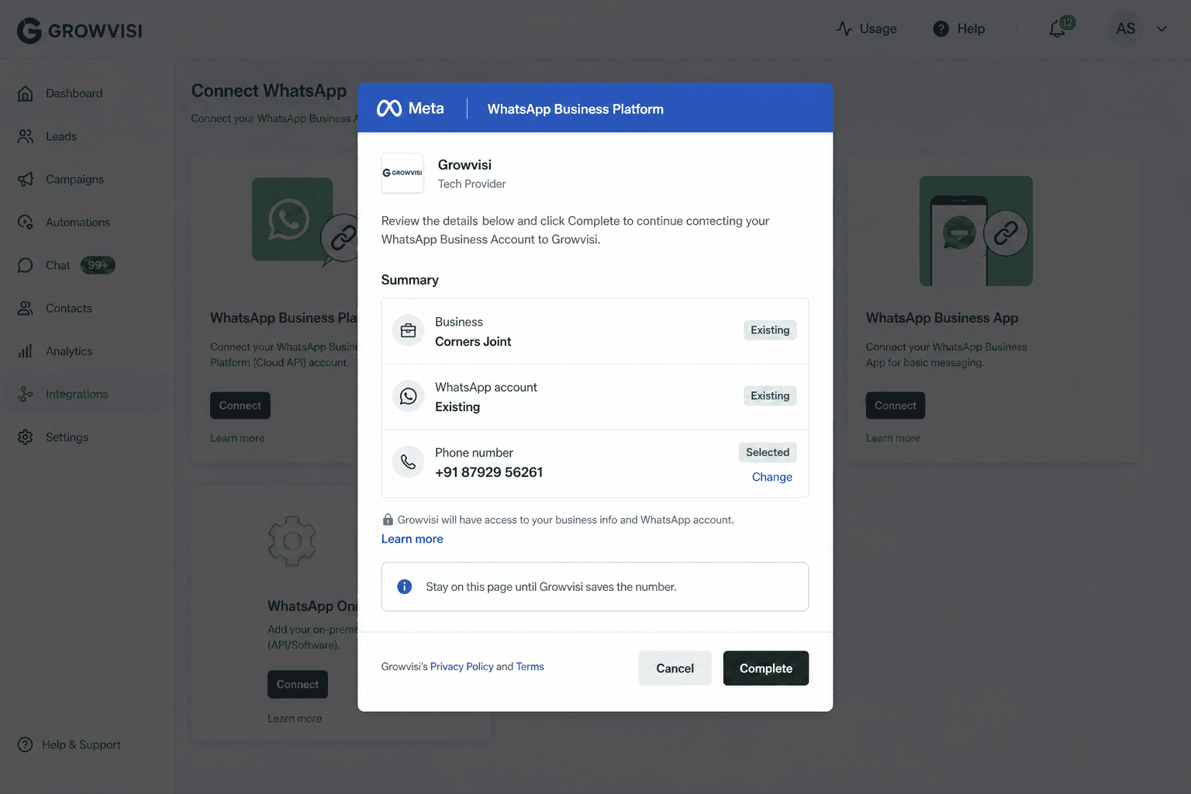The height and width of the screenshot is (794, 1191).
Task: Click Existing badge on Business row
Action: [770, 330]
